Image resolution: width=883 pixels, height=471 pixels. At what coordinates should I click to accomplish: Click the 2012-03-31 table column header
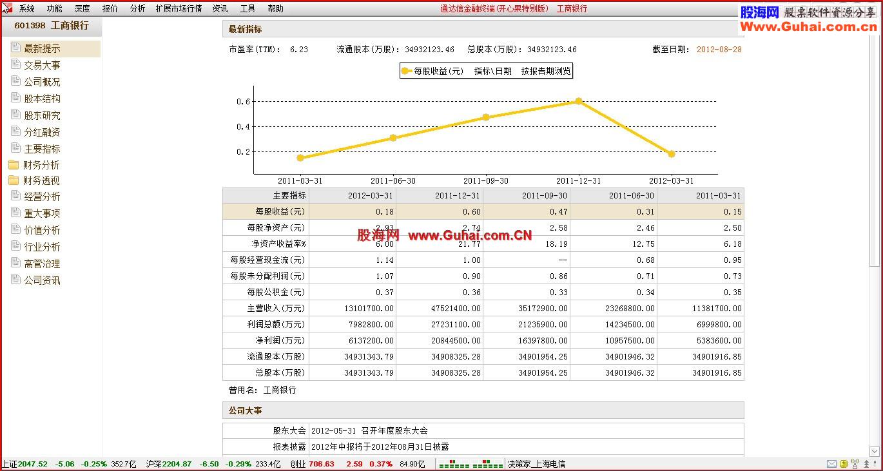coord(353,195)
